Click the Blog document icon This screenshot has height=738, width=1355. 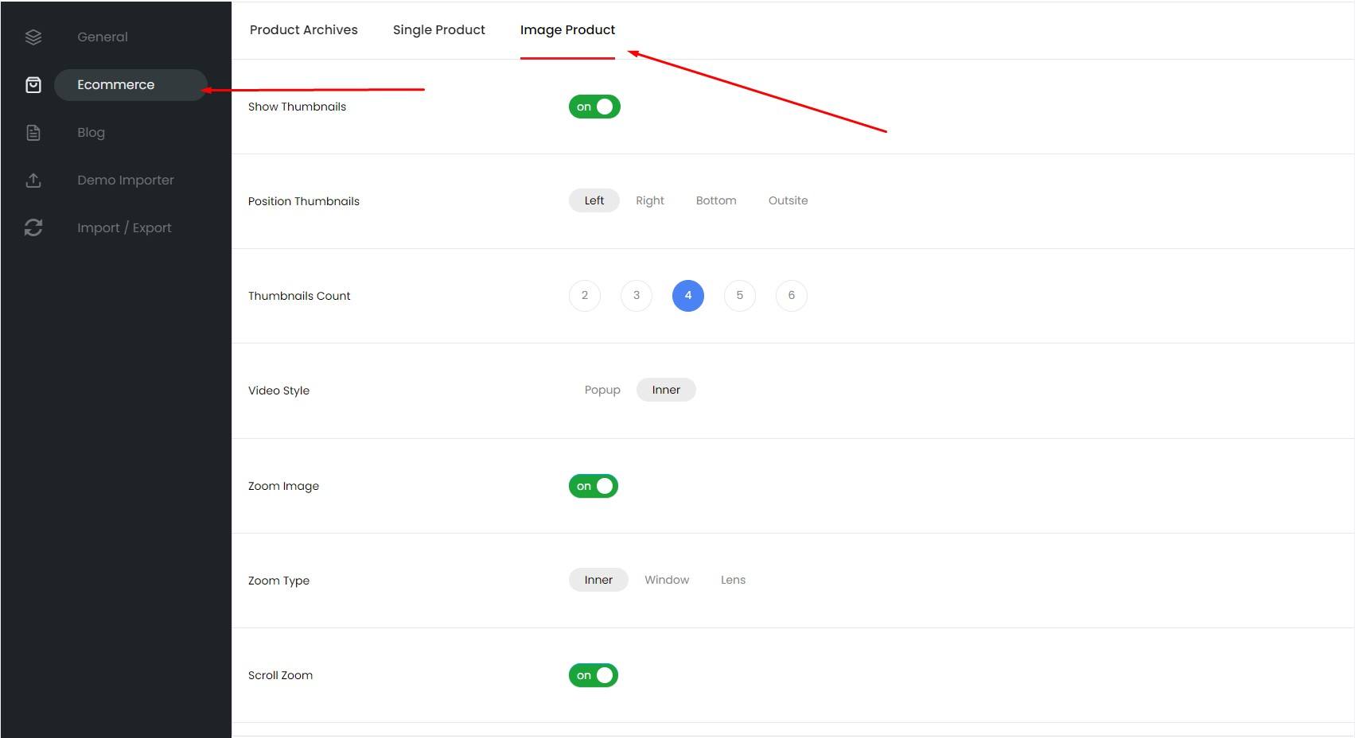pos(33,133)
